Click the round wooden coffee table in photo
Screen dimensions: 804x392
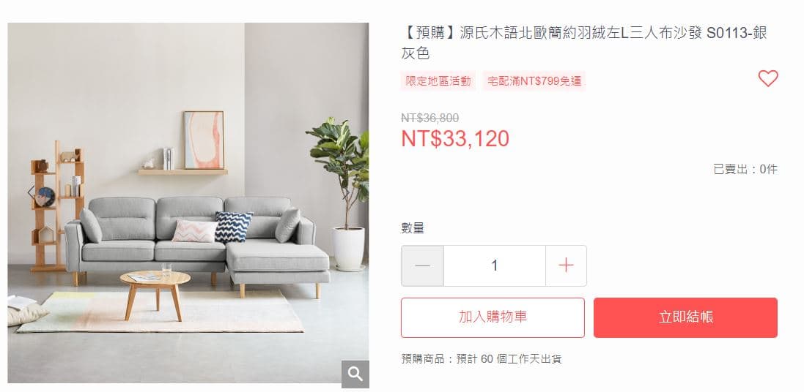pyautogui.click(x=155, y=293)
